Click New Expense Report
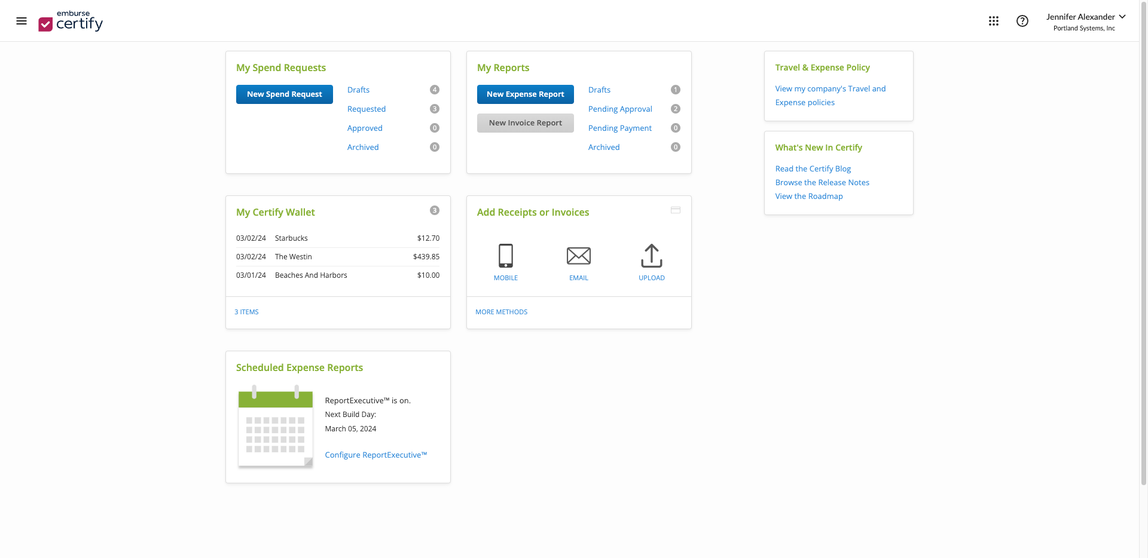 coord(524,94)
